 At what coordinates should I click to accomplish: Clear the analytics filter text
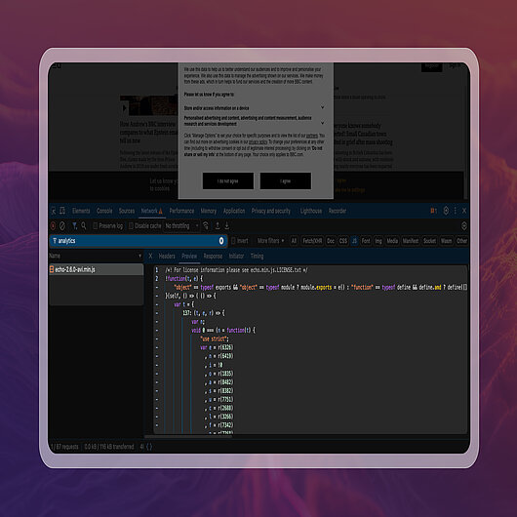(221, 241)
